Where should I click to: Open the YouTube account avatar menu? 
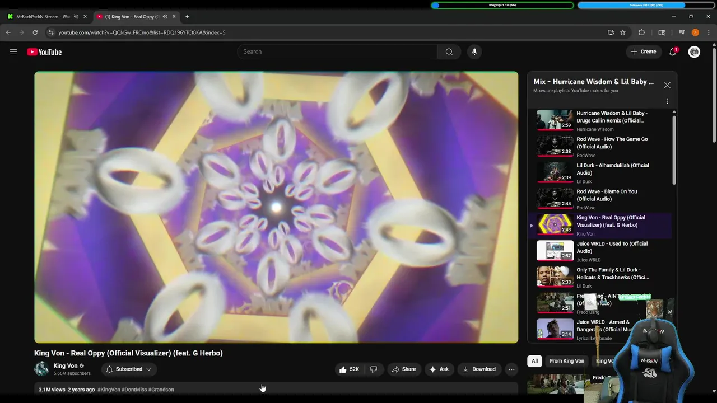click(x=694, y=51)
